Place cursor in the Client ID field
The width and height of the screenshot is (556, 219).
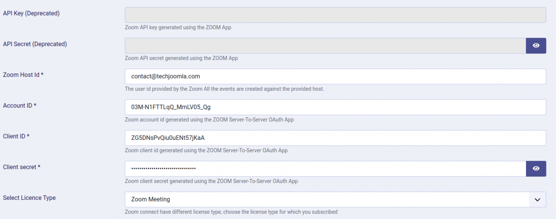pyautogui.click(x=335, y=138)
